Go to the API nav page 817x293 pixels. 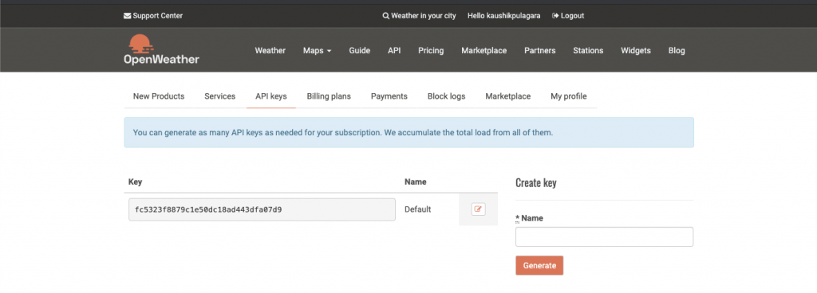[x=394, y=50]
